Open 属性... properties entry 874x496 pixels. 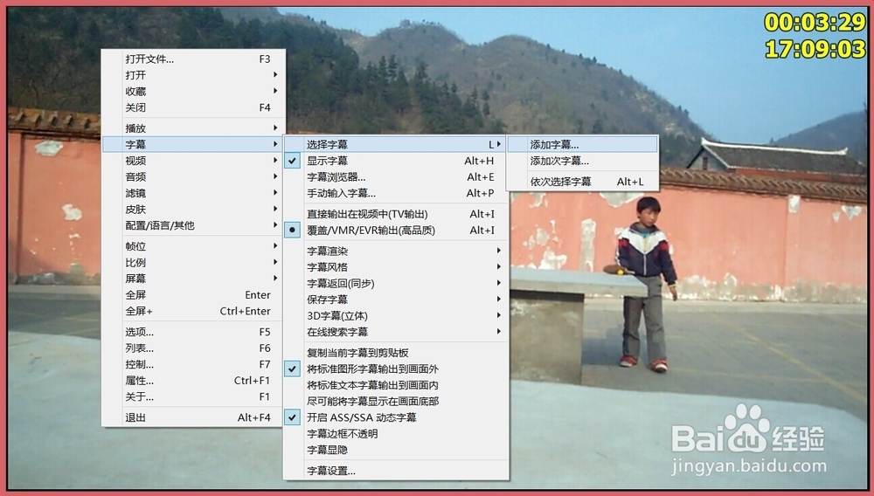(x=193, y=381)
